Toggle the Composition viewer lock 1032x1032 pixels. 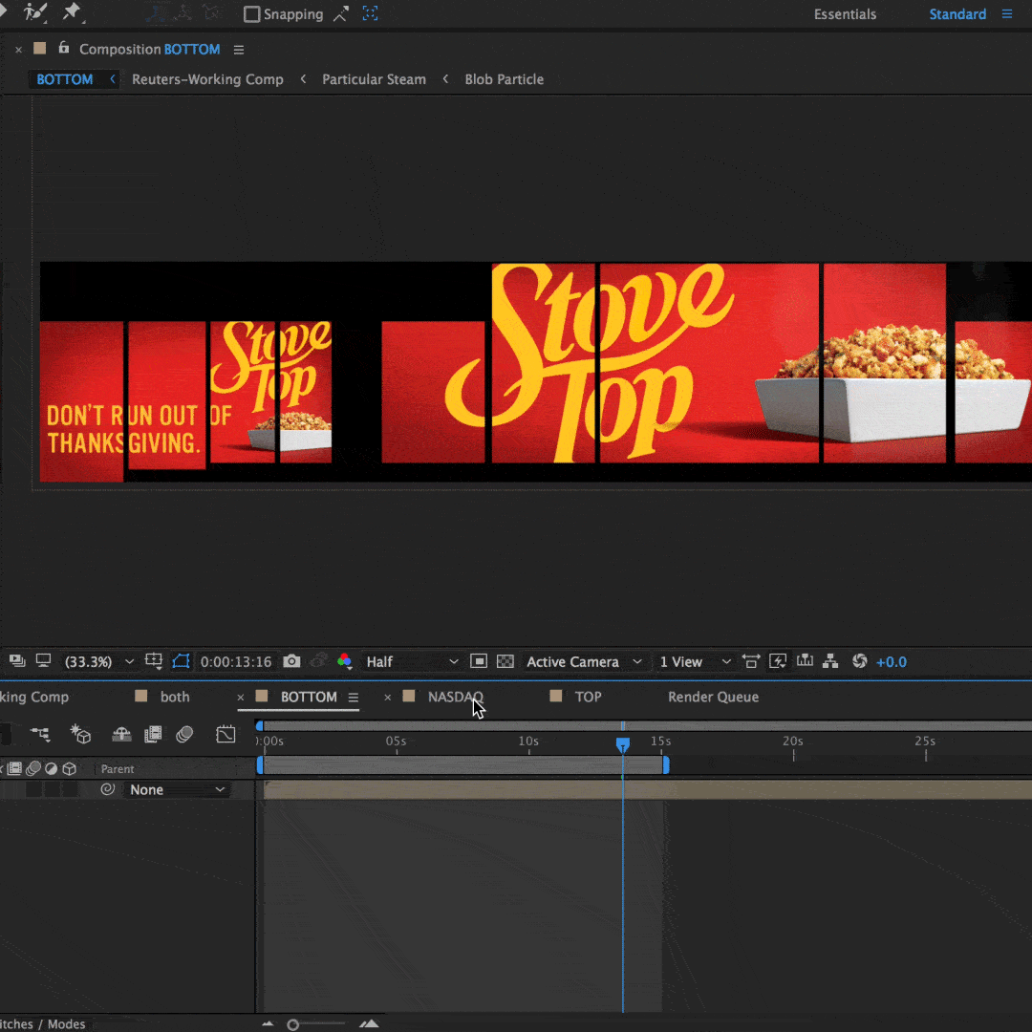coord(63,48)
